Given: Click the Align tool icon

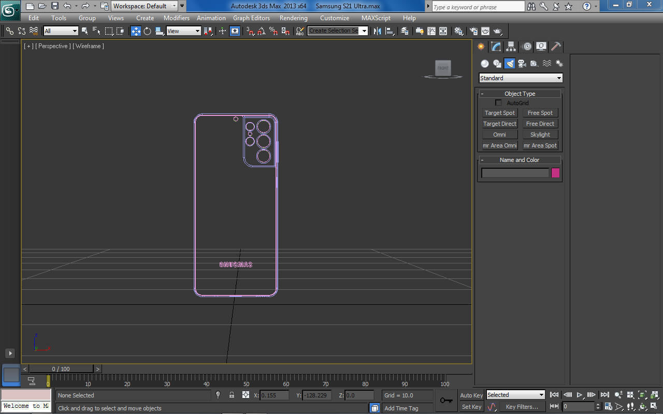Looking at the screenshot, I should coord(390,31).
